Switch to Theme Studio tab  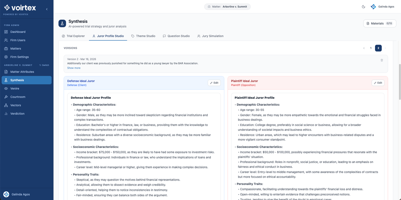tap(143, 36)
